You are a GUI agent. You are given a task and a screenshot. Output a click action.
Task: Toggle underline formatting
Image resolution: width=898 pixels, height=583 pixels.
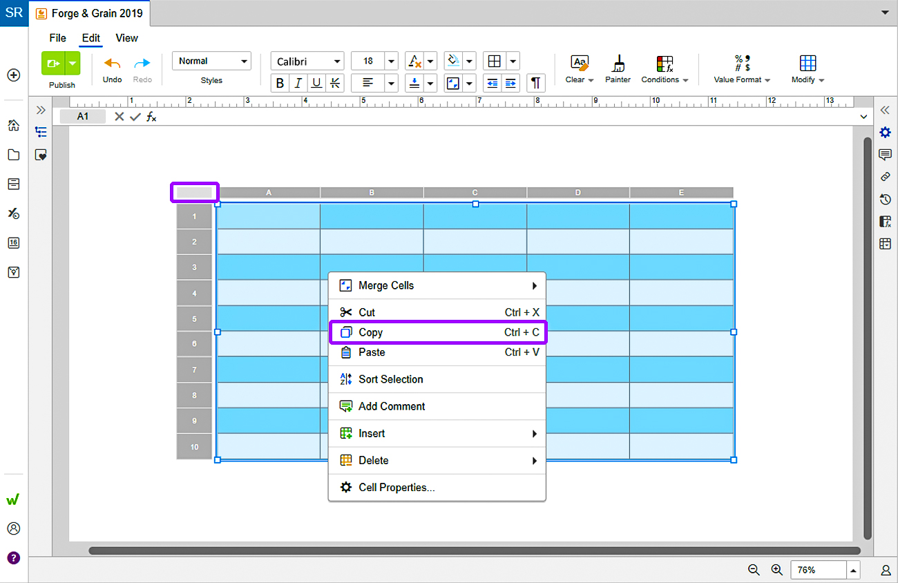316,83
